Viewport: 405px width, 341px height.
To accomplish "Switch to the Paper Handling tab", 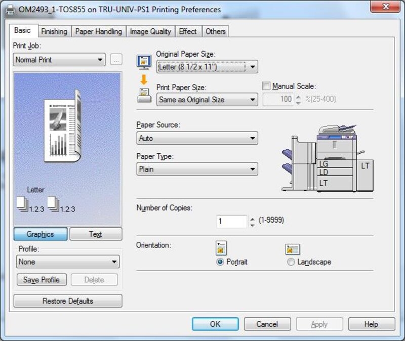I will [x=99, y=31].
